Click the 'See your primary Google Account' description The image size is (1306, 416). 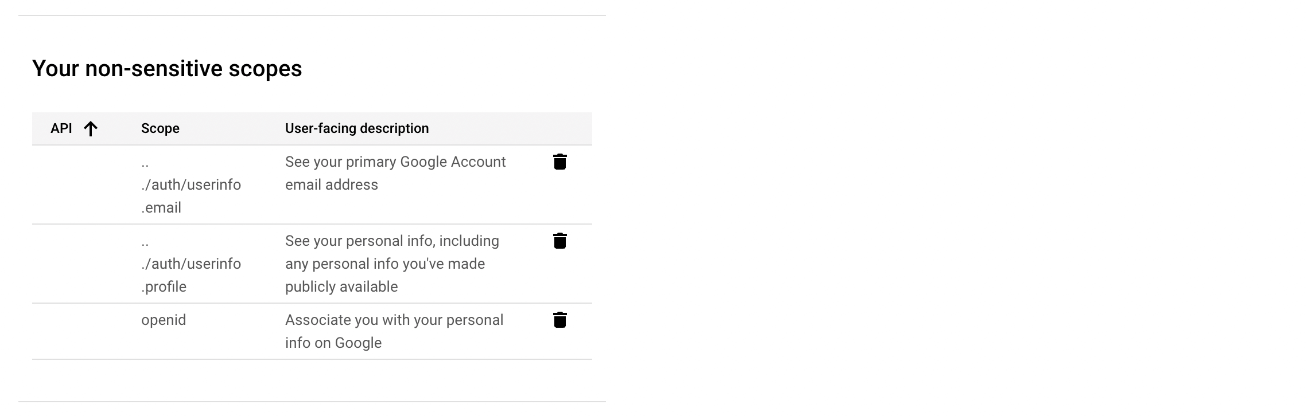tap(395, 173)
